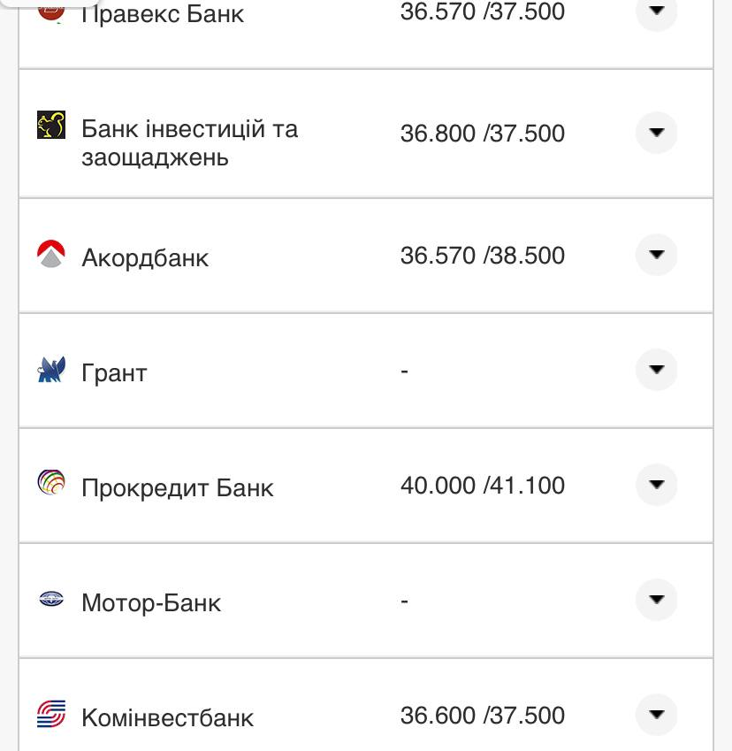Expand the Комінвестбанк row arrow
Image resolution: width=732 pixels, height=751 pixels.
656,715
